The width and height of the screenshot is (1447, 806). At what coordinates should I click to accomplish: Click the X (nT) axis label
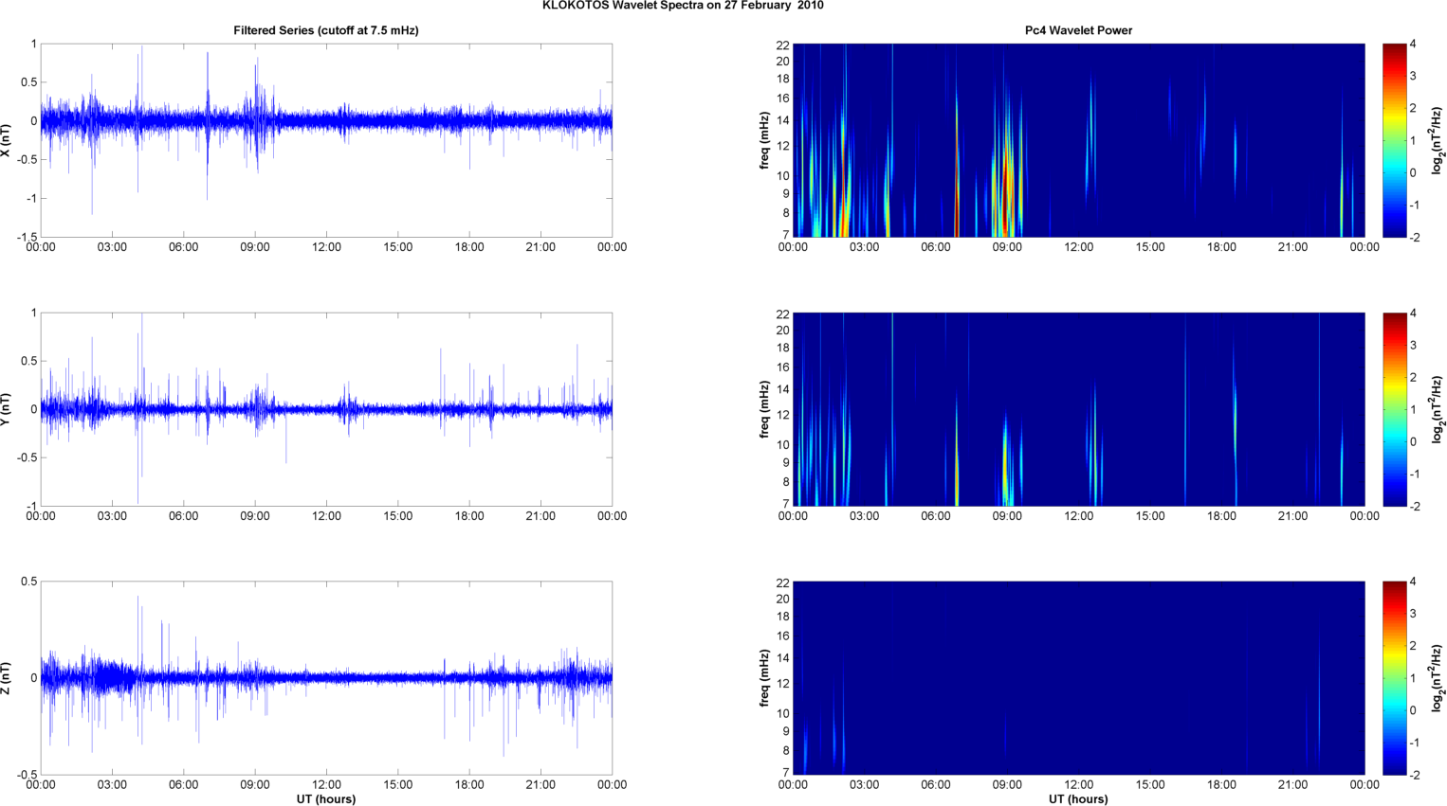(x=7, y=140)
